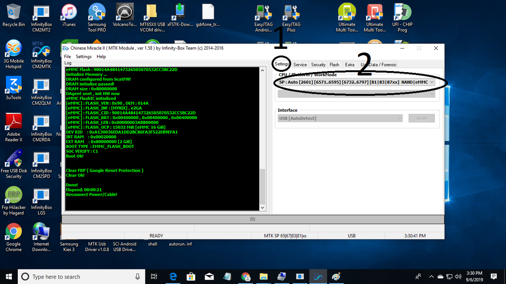Launch EasyJTAG Plus desktop shortcut

tap(291, 18)
